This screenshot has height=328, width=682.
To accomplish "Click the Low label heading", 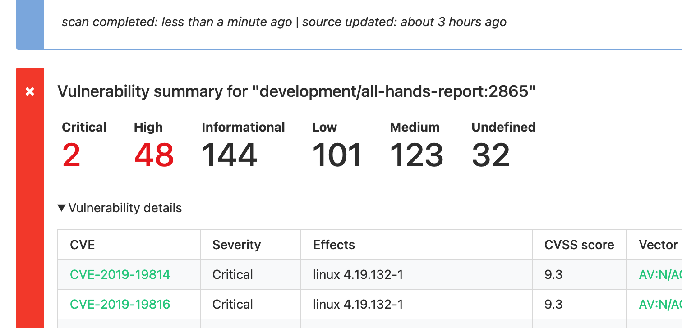I will [325, 127].
